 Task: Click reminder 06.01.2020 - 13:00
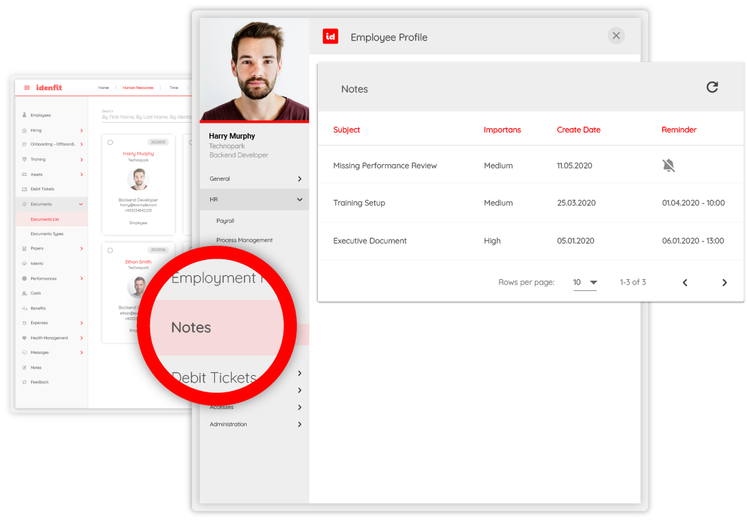[693, 241]
